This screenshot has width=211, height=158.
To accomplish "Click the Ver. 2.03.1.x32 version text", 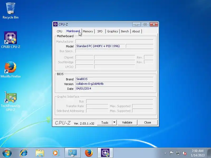I will 84,124.
